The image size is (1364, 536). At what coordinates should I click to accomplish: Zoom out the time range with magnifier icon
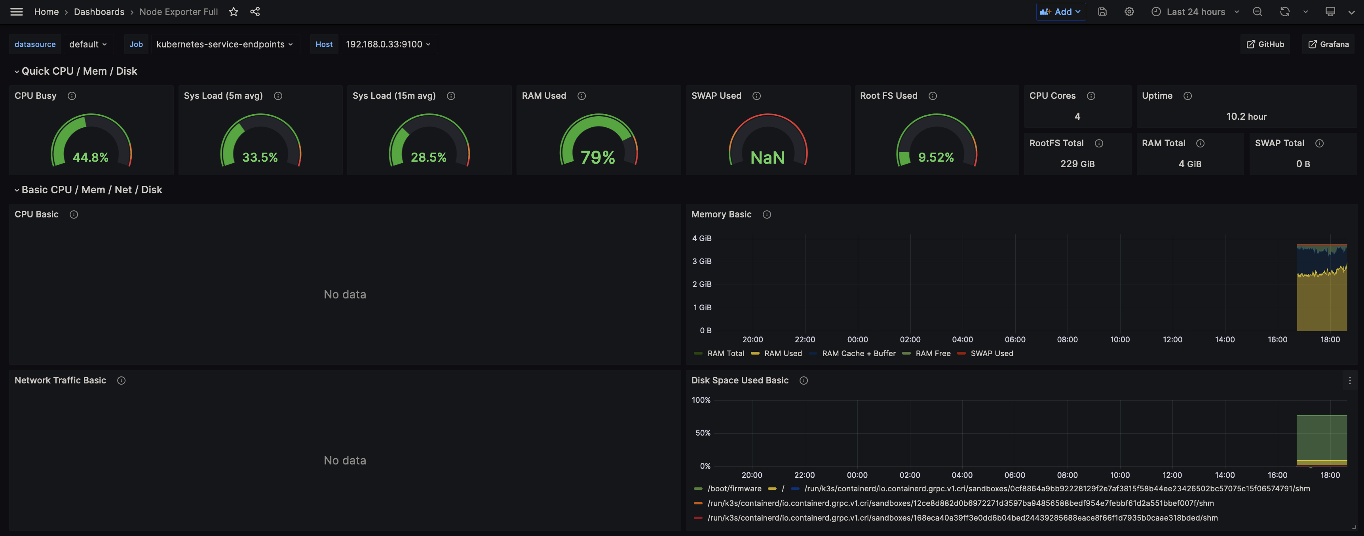(x=1258, y=11)
